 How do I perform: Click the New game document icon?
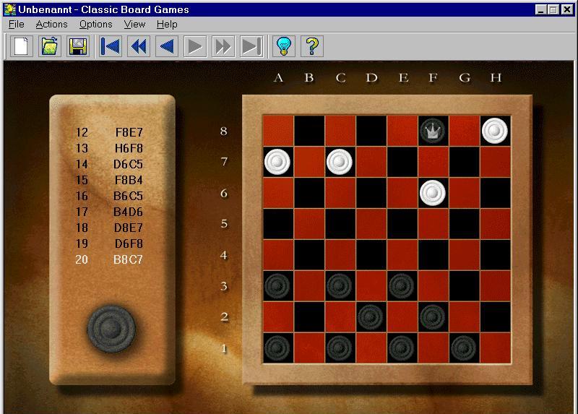pos(22,46)
